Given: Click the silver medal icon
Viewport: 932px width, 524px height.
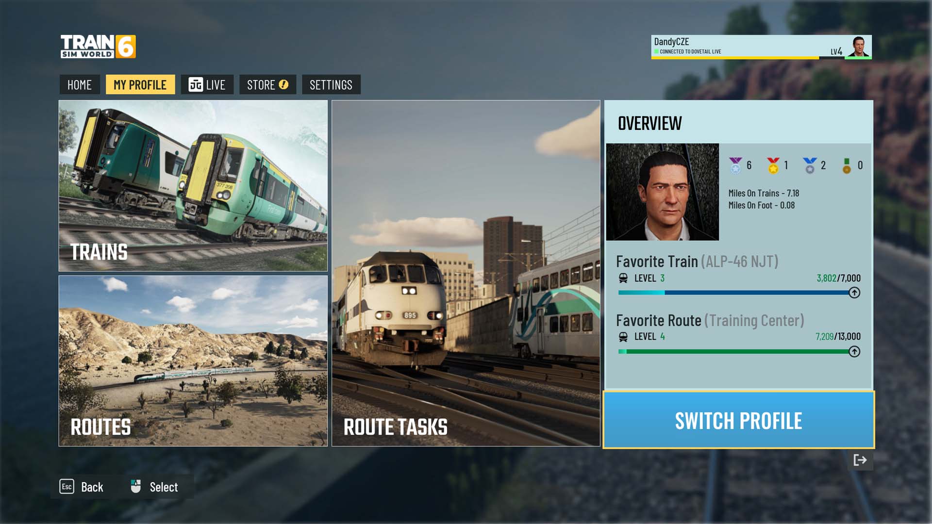Looking at the screenshot, I should click(810, 165).
